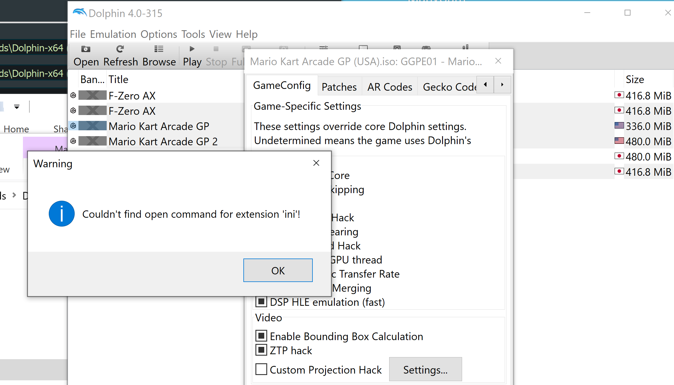Select the second F-Zero AX row
The height and width of the screenshot is (385, 674).
point(156,111)
